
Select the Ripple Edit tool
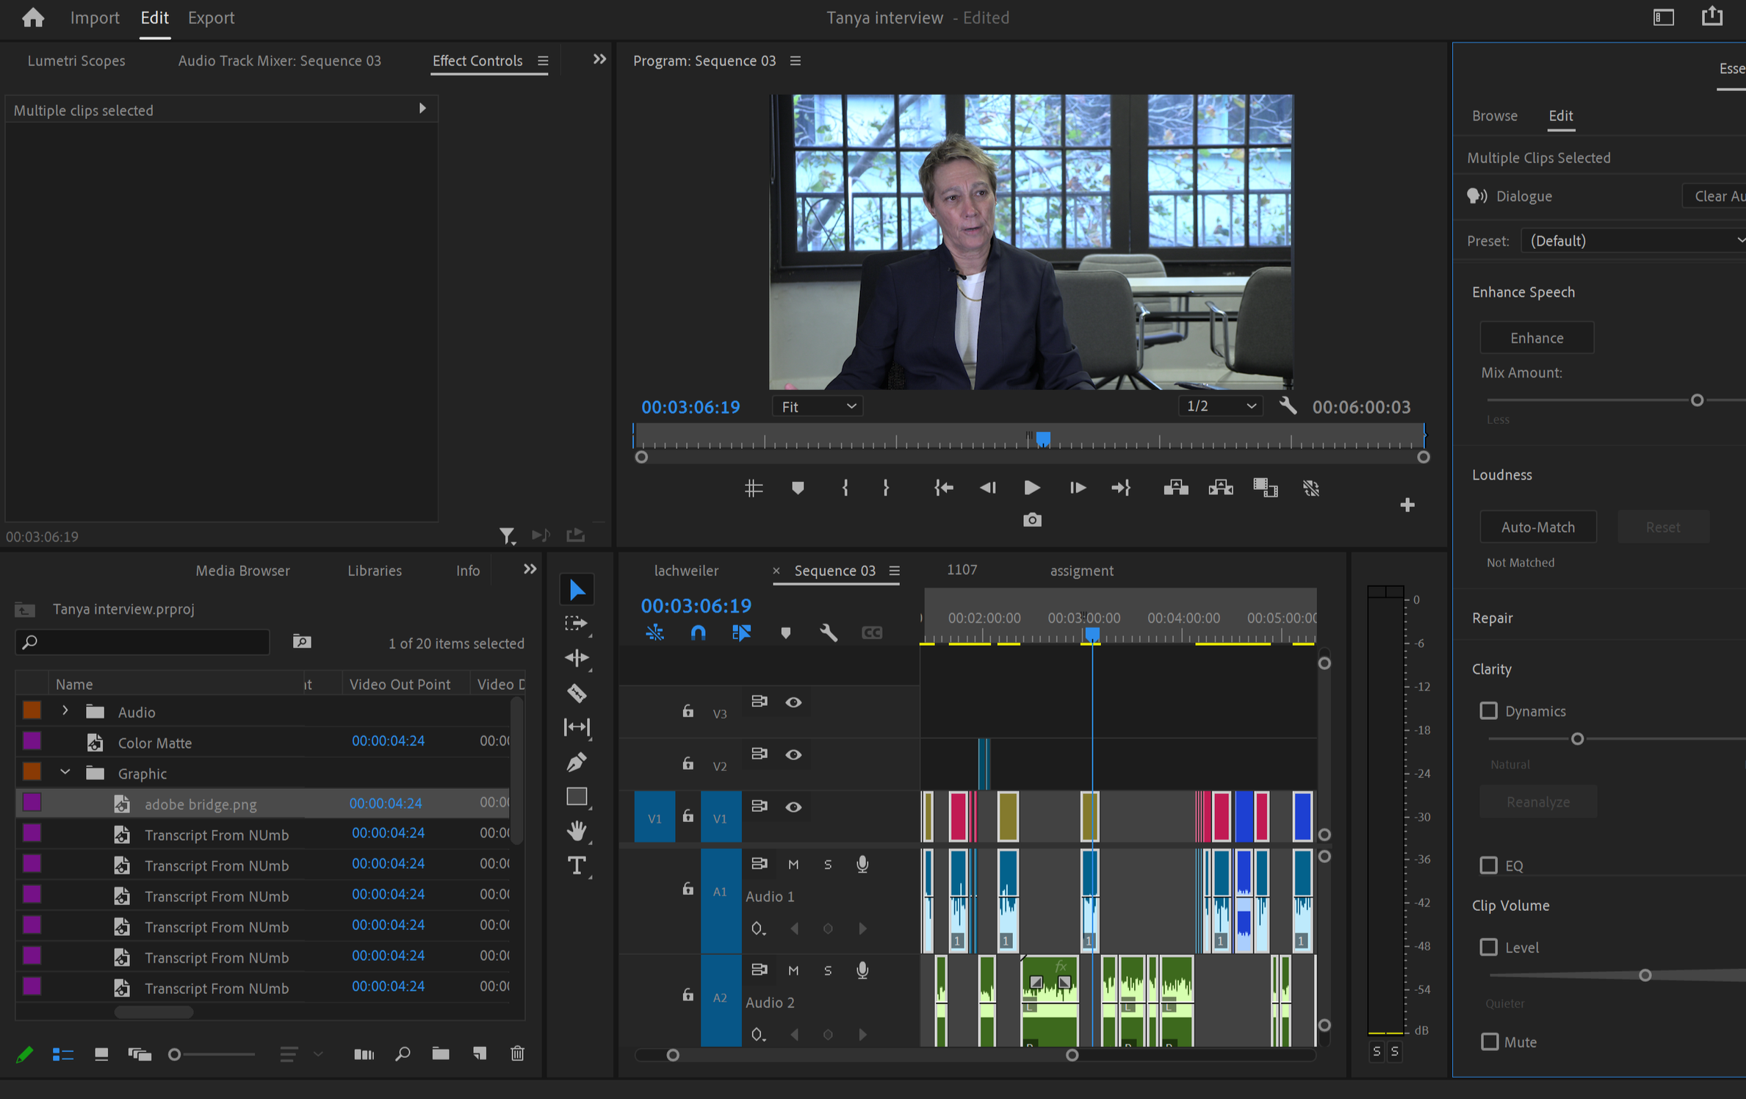pos(577,657)
